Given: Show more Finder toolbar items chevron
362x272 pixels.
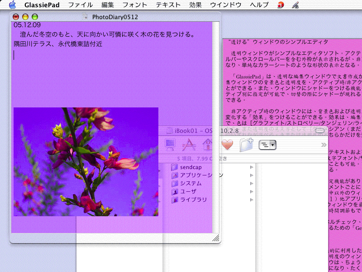Looking at the screenshot, I should [324, 145].
